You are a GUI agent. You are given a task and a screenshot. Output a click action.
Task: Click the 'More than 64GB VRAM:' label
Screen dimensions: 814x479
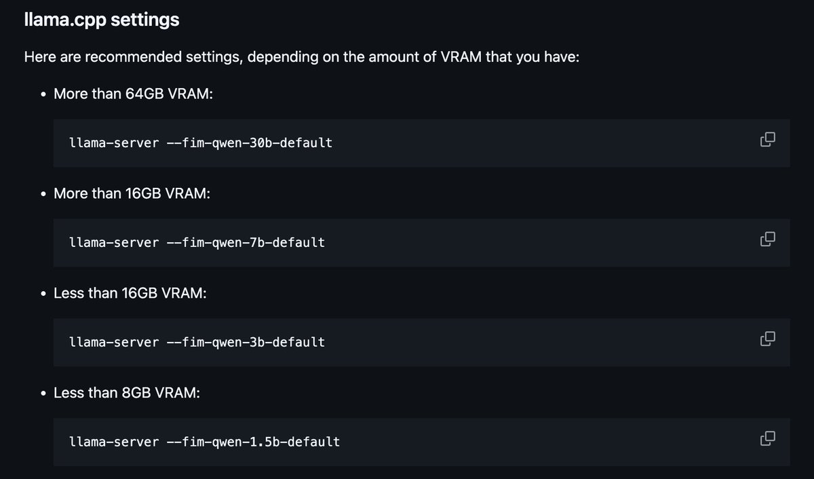[x=133, y=94]
